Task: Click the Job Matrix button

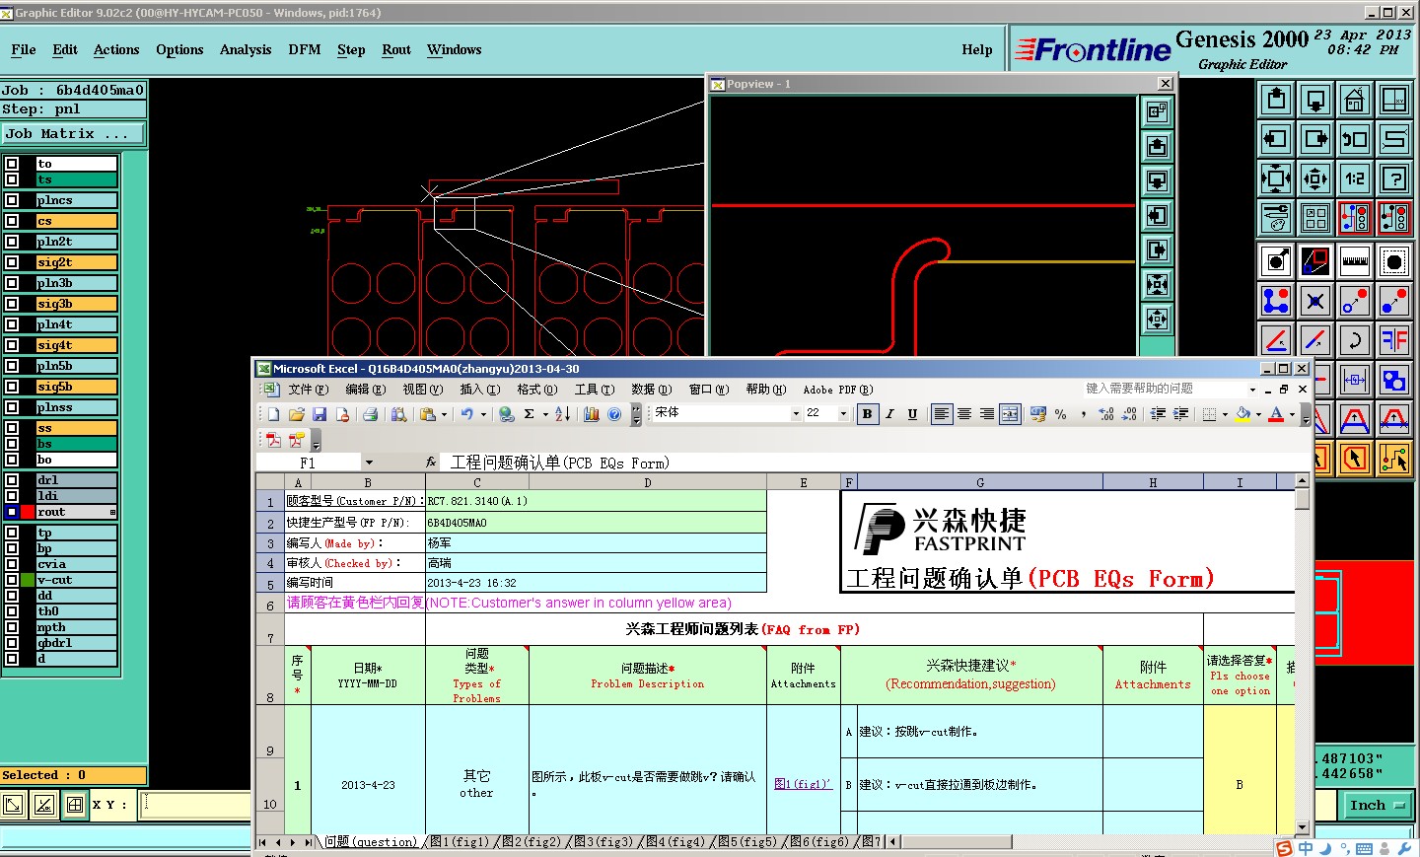Action: pyautogui.click(x=73, y=134)
